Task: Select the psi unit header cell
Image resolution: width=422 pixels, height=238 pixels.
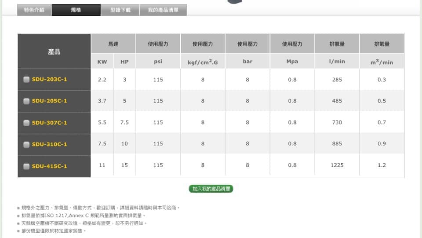Action: tap(158, 62)
